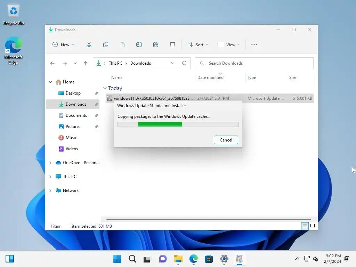This screenshot has width=356, height=267.
Task: Select Music in navigation pane
Action: [71, 138]
